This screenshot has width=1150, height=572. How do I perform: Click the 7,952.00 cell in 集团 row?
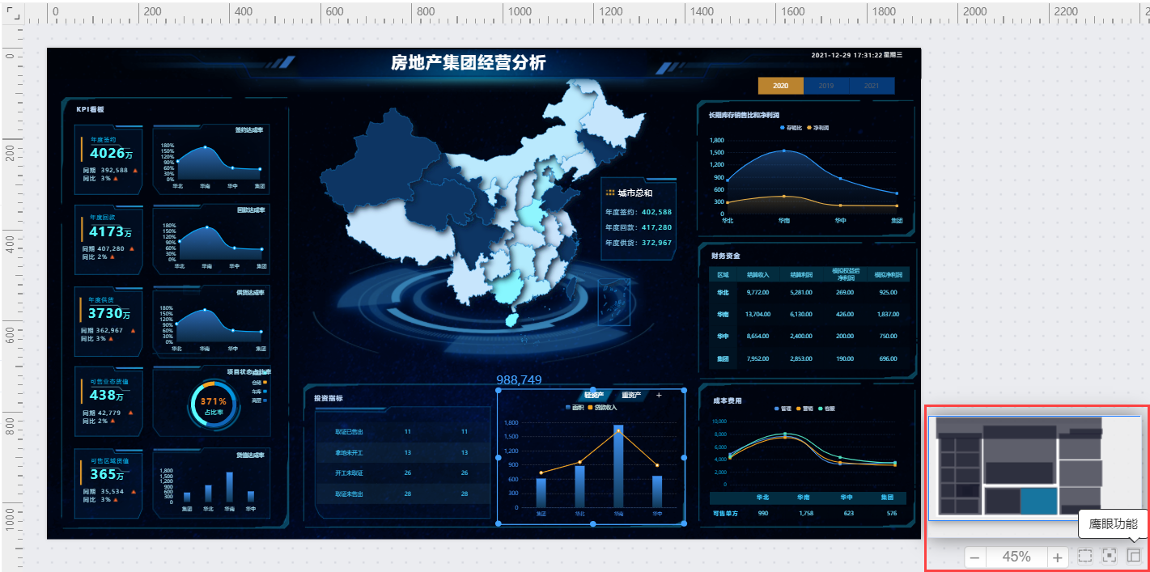point(758,358)
